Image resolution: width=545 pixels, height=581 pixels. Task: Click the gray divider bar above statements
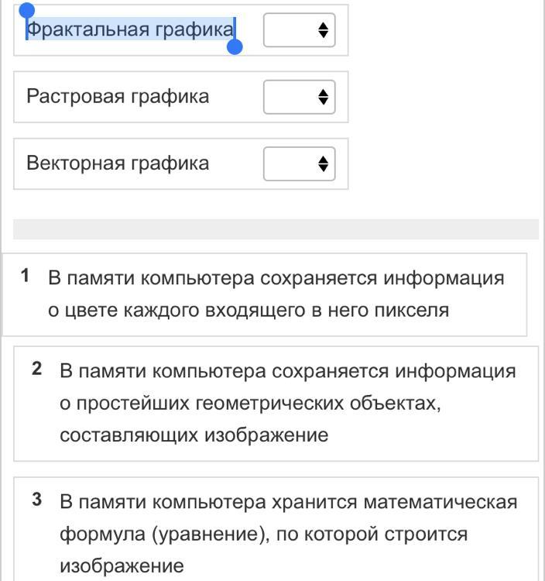point(276,229)
